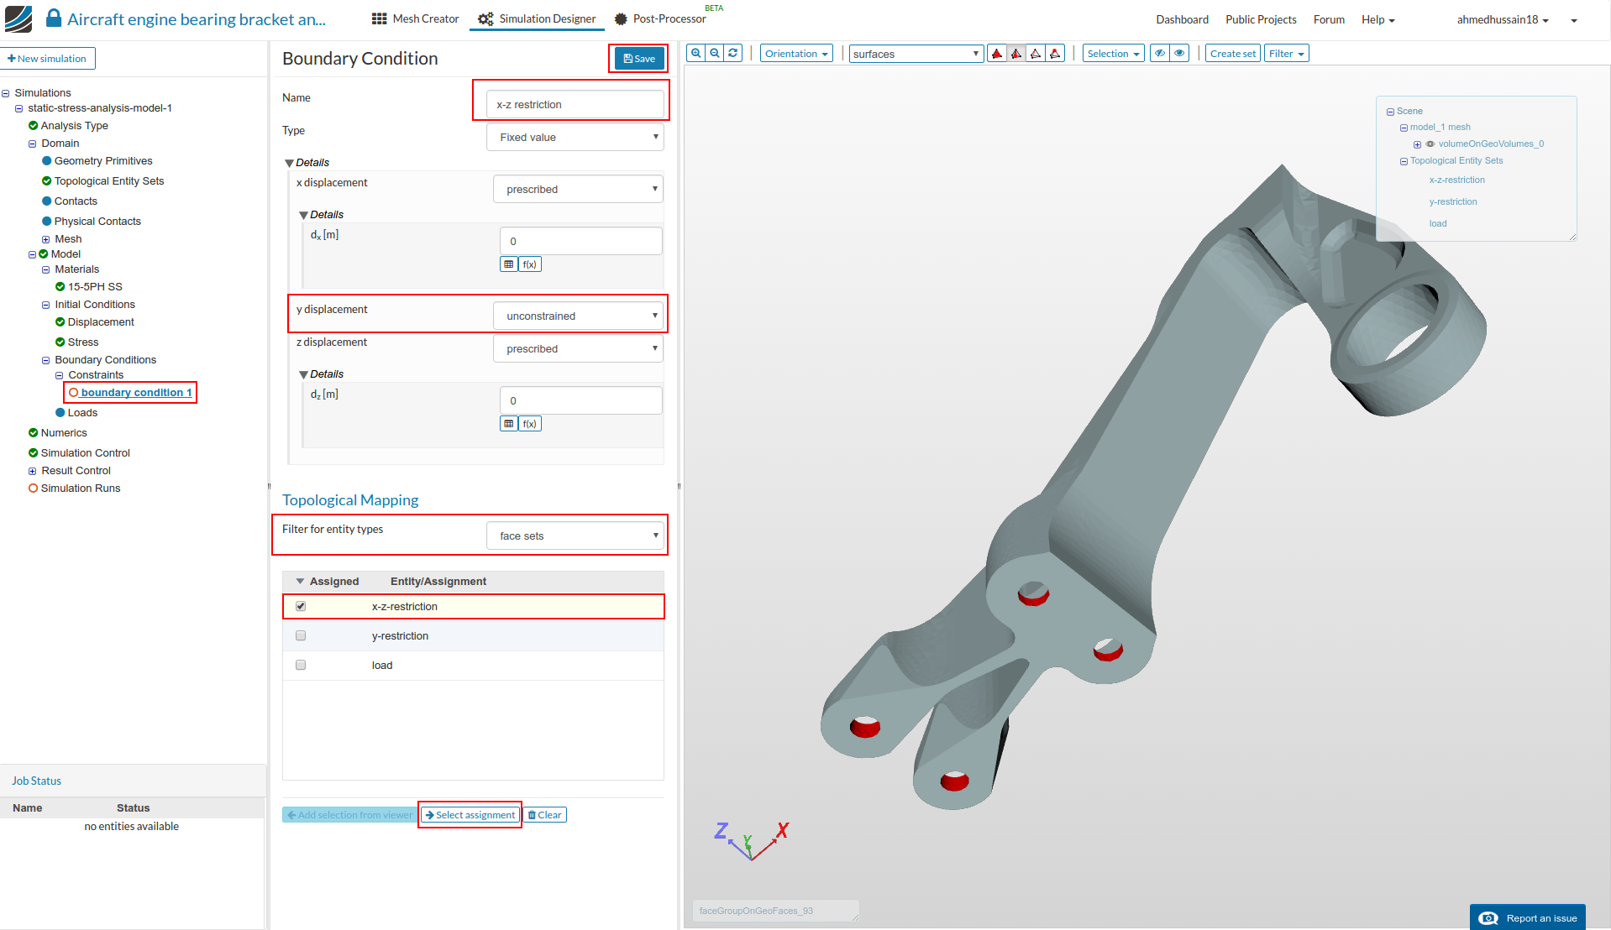Viewport: 1611px width, 930px height.
Task: Uncheck the x-z-restriction assignment checkbox
Action: 301,606
